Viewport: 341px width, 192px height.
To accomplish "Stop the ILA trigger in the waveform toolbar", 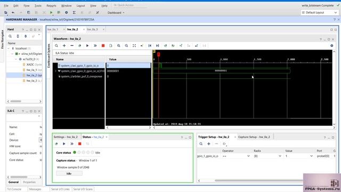I will [103, 46].
